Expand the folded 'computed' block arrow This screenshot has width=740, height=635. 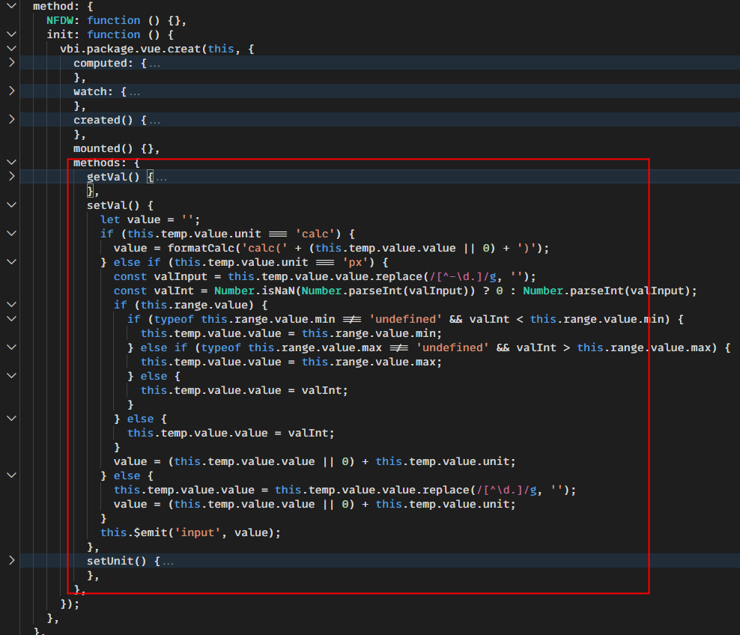pos(12,62)
